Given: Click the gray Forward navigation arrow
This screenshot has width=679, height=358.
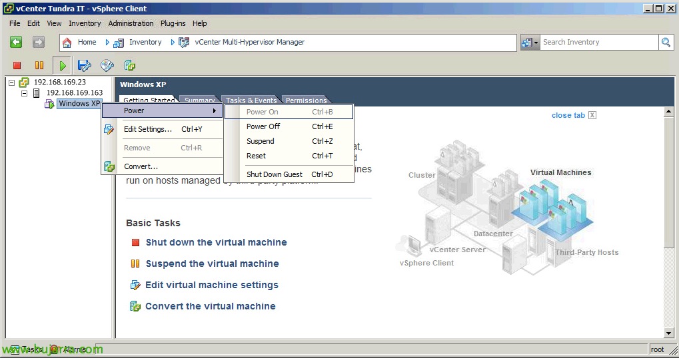Looking at the screenshot, I should [39, 42].
